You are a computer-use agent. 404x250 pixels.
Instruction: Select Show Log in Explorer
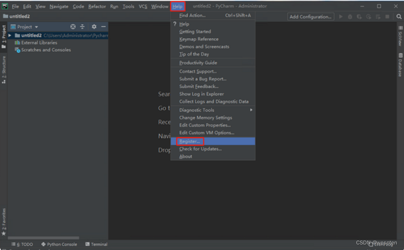pos(213,94)
